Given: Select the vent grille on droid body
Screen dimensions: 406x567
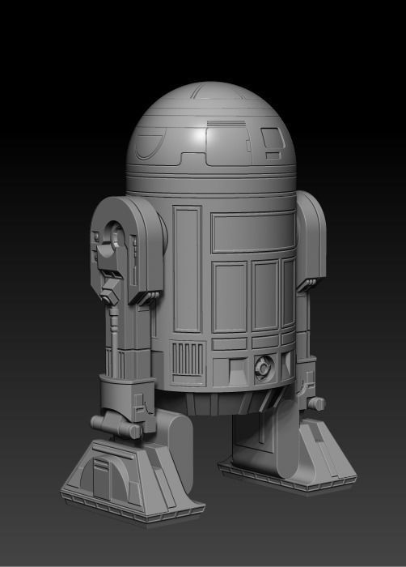Looking at the screenshot, I should point(188,362).
